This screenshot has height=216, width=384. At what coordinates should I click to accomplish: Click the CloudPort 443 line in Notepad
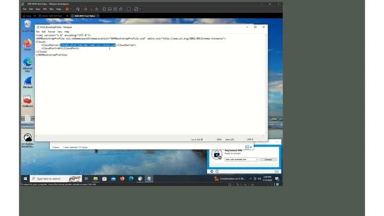click(60, 49)
